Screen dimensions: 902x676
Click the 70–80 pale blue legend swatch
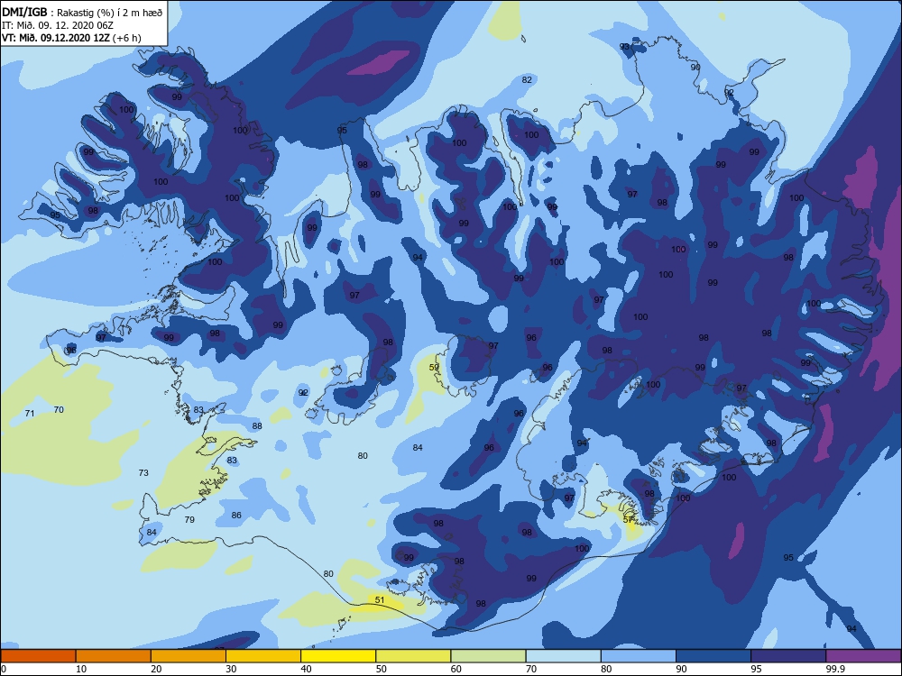(563, 656)
